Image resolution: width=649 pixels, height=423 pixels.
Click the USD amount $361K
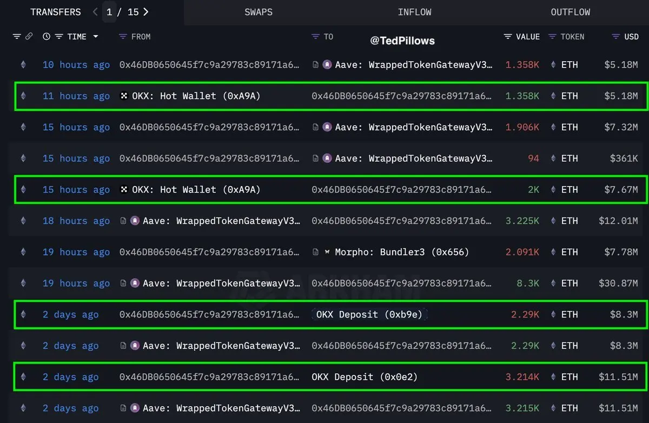point(624,158)
